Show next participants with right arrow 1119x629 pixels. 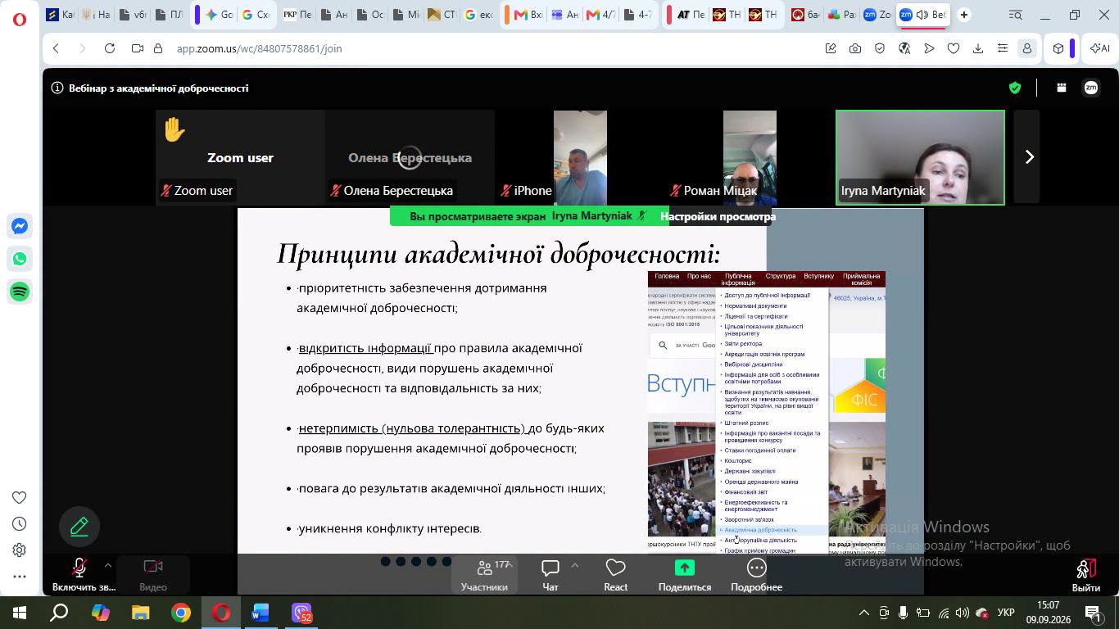[1029, 156]
